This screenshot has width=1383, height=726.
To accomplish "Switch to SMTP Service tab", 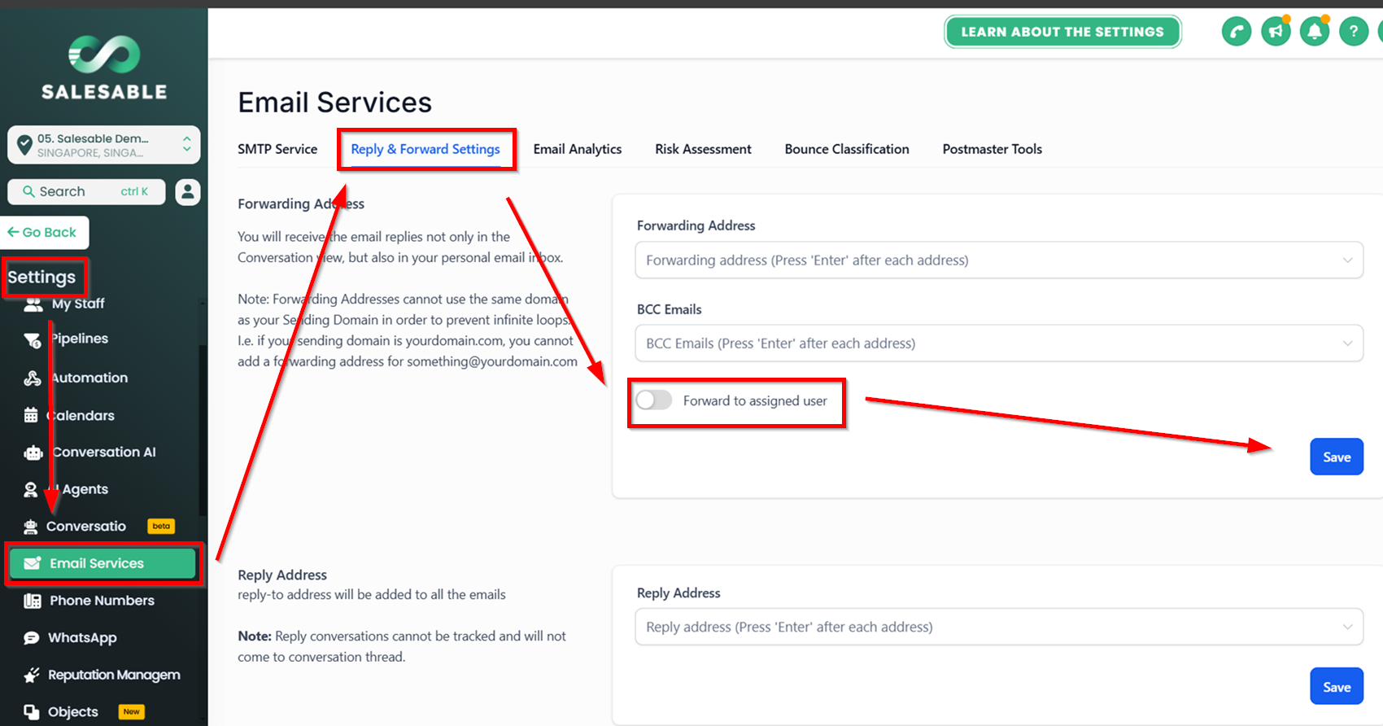I will (x=277, y=149).
